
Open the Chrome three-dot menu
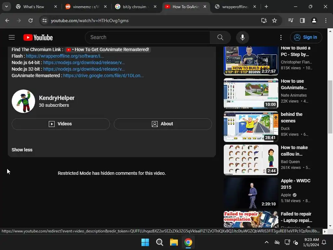point(326,21)
